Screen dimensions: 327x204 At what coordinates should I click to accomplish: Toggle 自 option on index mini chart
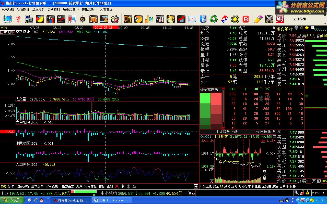(x=274, y=132)
